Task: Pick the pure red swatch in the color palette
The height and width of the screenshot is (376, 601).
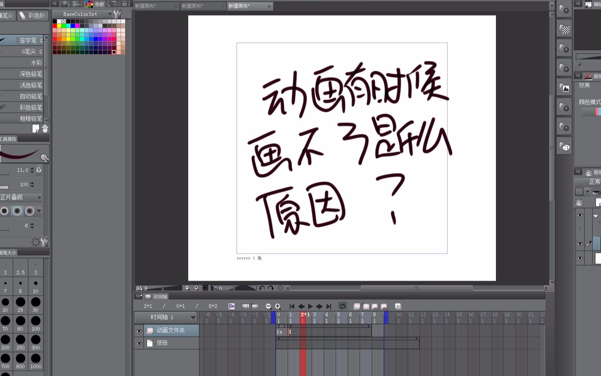Action: 55,26
